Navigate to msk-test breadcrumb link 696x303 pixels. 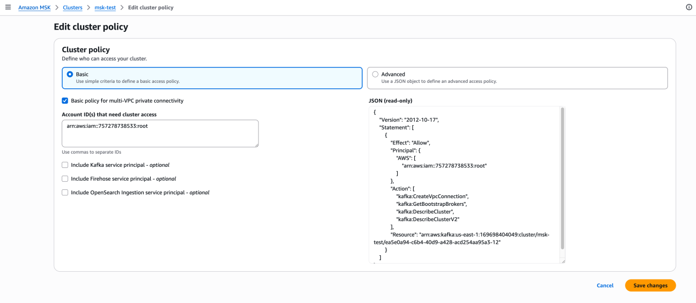click(x=105, y=8)
